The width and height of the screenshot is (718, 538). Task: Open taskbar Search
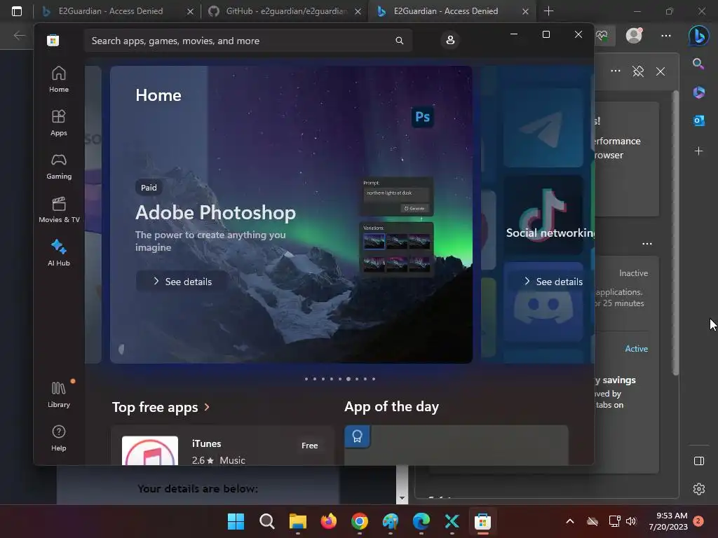point(267,521)
